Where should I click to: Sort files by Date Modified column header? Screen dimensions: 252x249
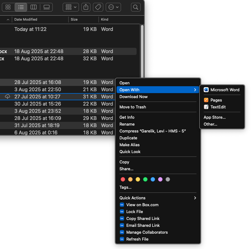click(x=26, y=19)
